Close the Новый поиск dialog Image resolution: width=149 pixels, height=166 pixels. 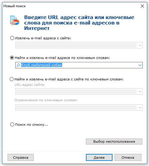pos(142,6)
